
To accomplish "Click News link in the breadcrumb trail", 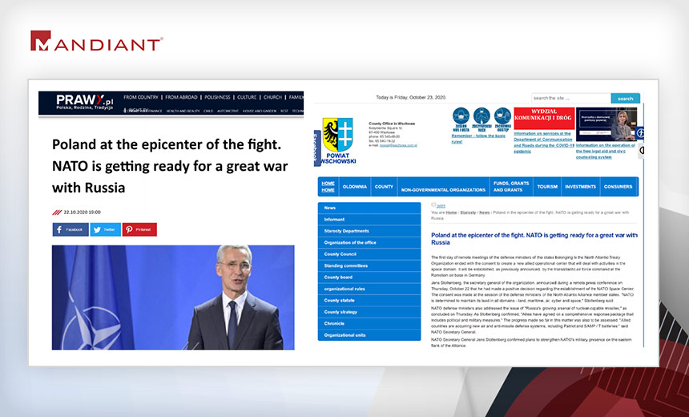I will pos(484,213).
